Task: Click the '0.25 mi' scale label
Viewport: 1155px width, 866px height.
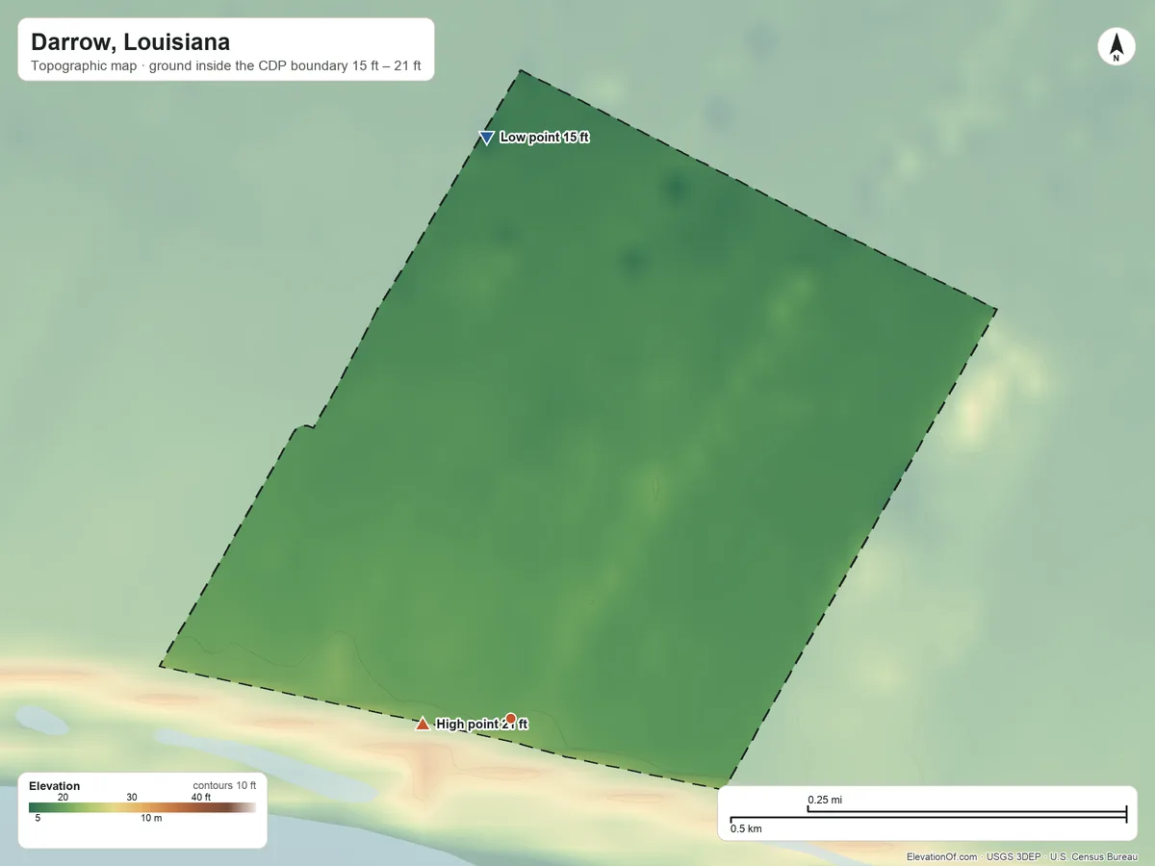Action: 825,801
